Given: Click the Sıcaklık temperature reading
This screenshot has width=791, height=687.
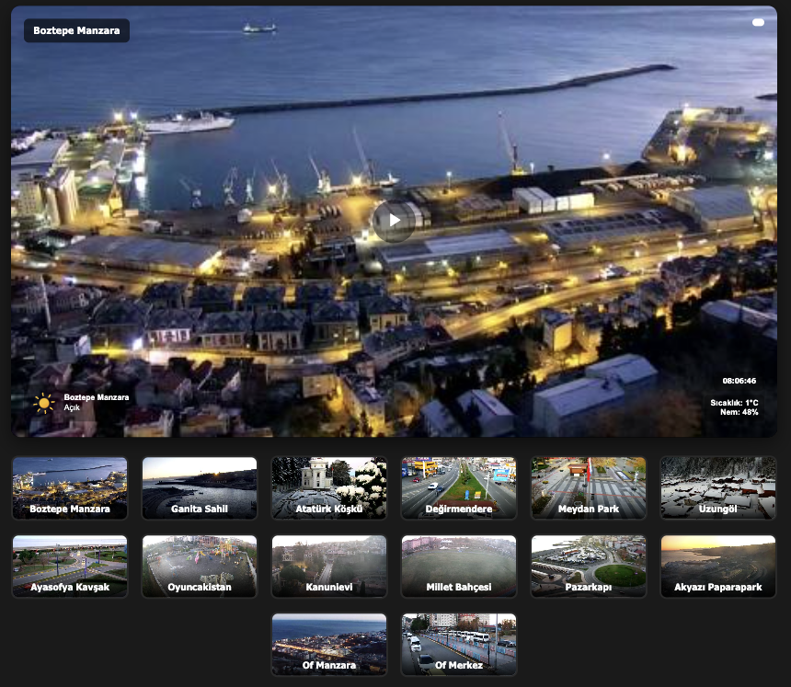Looking at the screenshot, I should tap(734, 403).
